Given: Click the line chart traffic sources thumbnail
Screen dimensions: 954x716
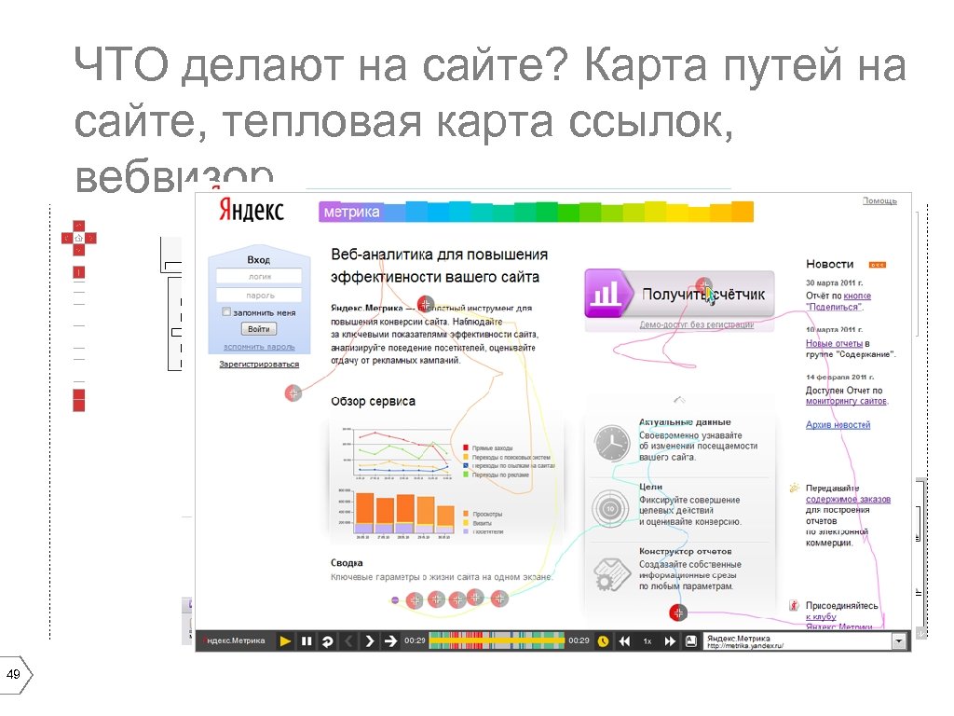Looking at the screenshot, I should coord(396,454).
